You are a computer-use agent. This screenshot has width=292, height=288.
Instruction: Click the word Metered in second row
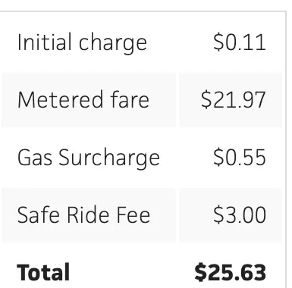point(60,100)
